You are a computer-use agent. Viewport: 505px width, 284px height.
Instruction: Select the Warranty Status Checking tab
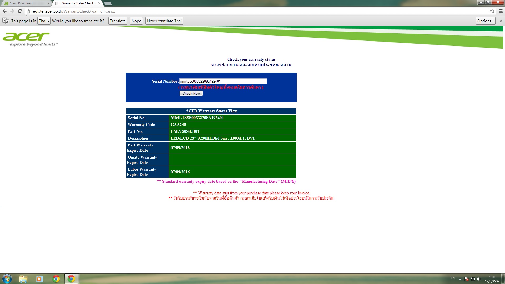78,3
